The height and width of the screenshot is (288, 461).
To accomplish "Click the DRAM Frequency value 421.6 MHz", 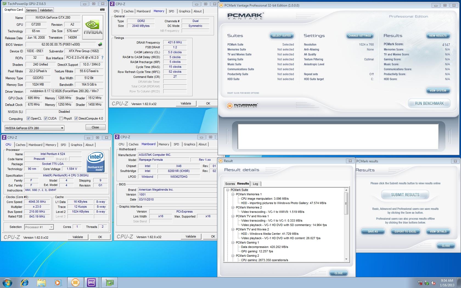I will pos(175,42).
